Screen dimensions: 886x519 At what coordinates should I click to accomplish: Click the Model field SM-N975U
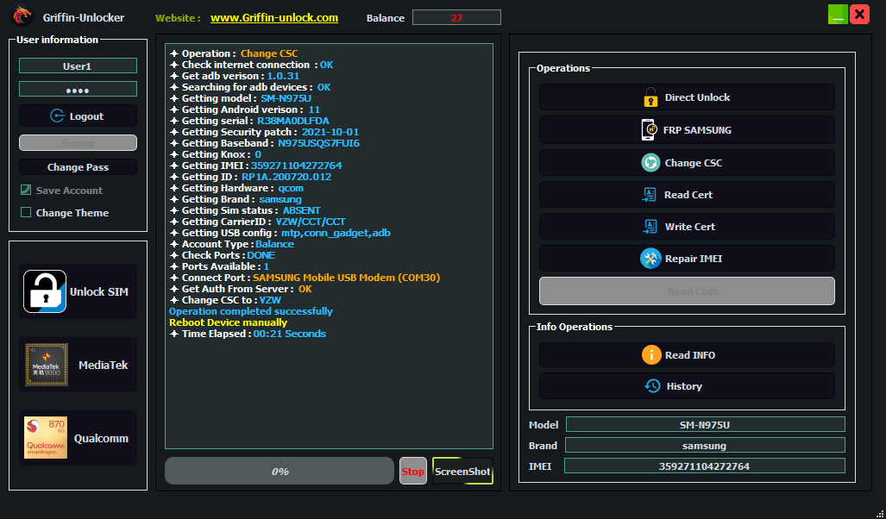point(705,425)
